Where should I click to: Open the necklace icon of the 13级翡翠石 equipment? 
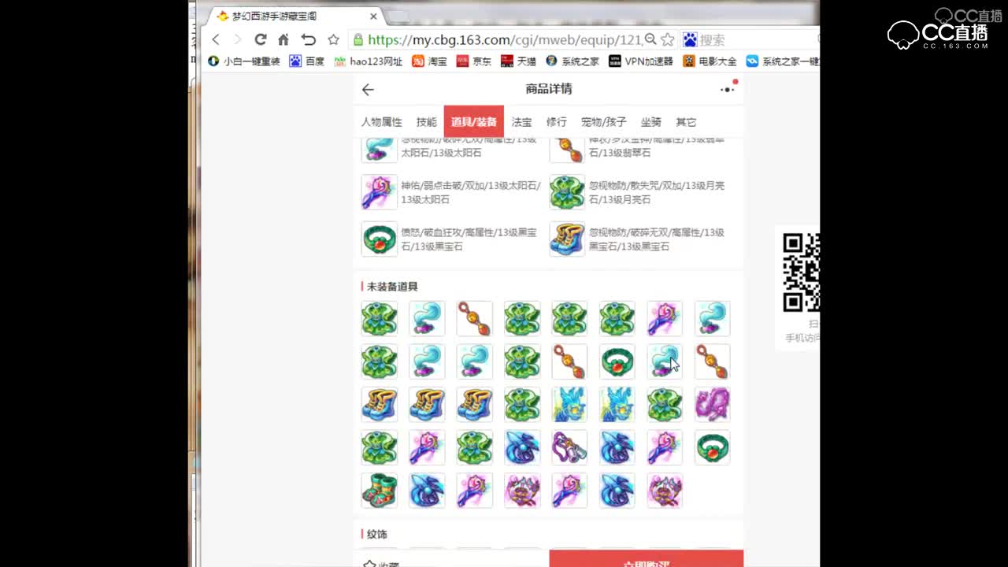click(x=567, y=149)
